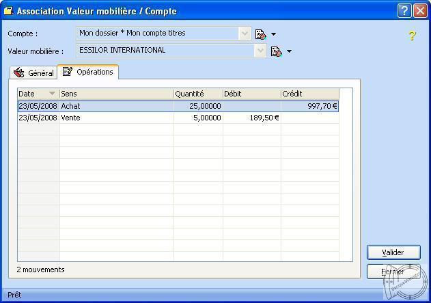The width and height of the screenshot is (431, 303).
Task: Click the Quantité column header
Action: point(197,94)
